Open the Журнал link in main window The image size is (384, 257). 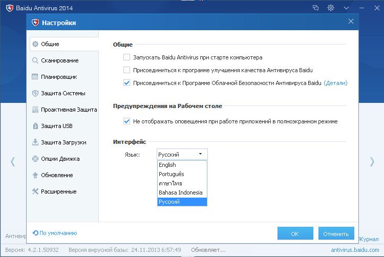click(x=369, y=239)
